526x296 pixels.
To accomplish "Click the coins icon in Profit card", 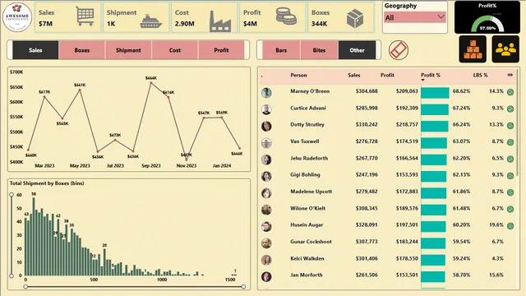I will tap(286, 16).
